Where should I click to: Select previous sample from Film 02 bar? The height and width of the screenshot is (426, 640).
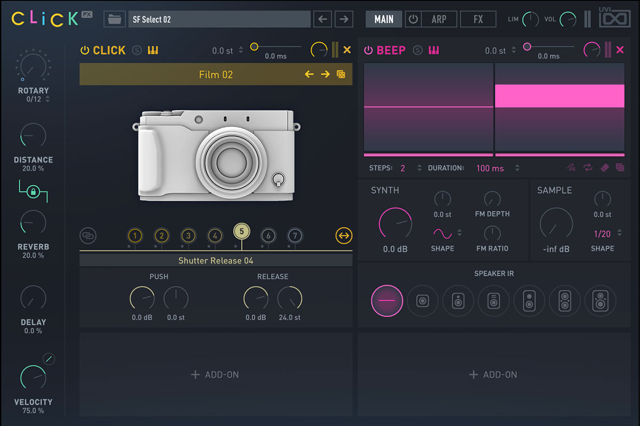(x=309, y=75)
